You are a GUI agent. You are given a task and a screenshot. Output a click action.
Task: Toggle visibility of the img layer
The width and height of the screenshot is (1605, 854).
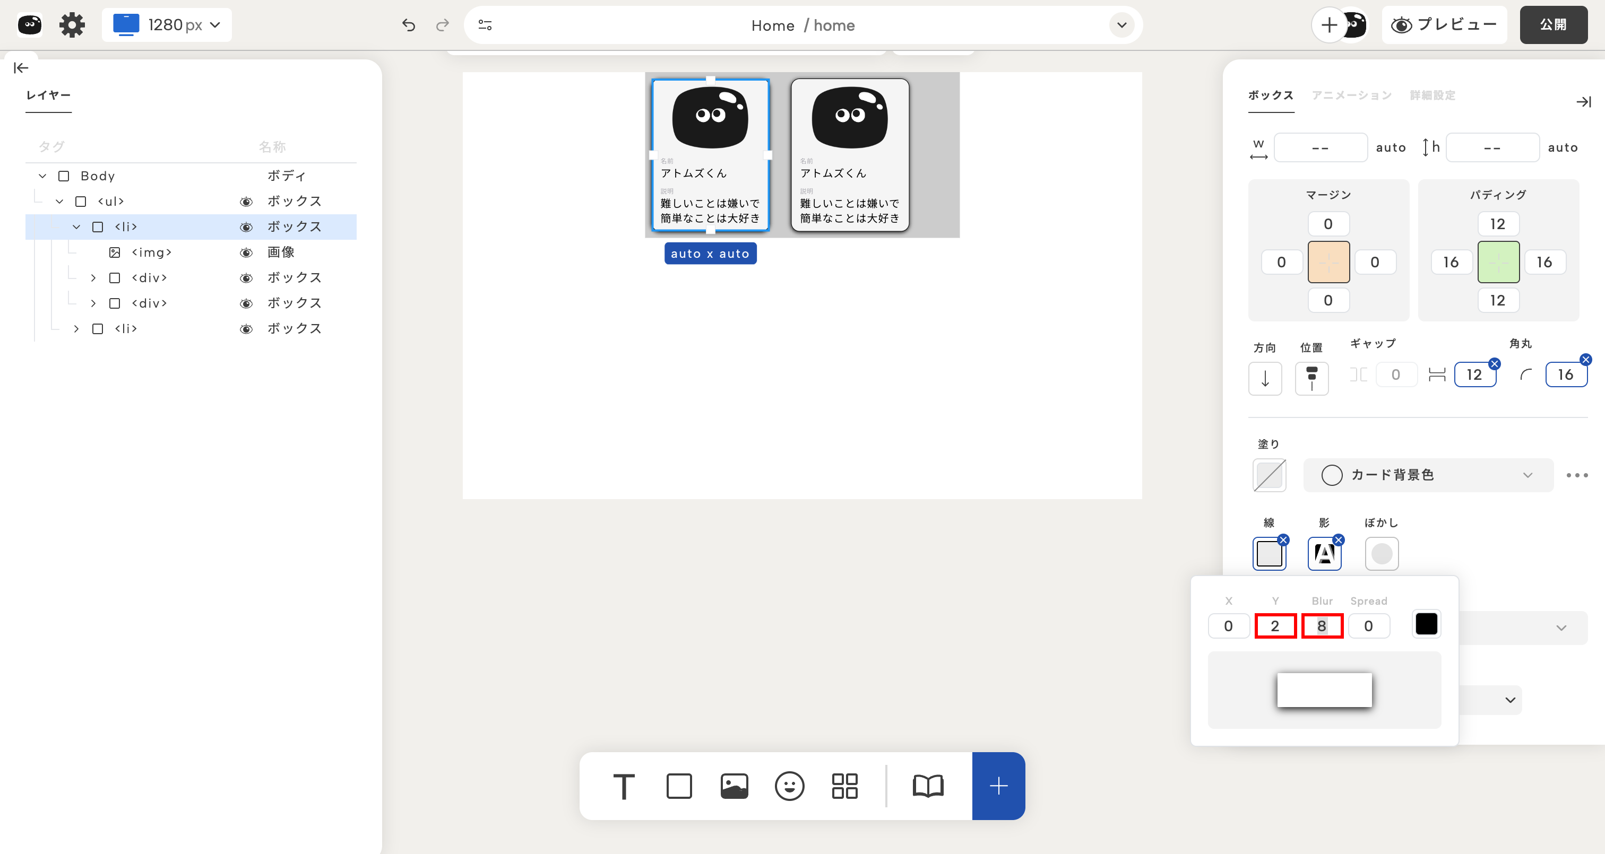[x=246, y=252]
